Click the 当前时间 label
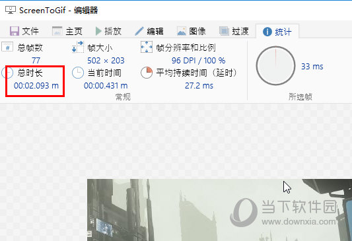 click(x=104, y=73)
